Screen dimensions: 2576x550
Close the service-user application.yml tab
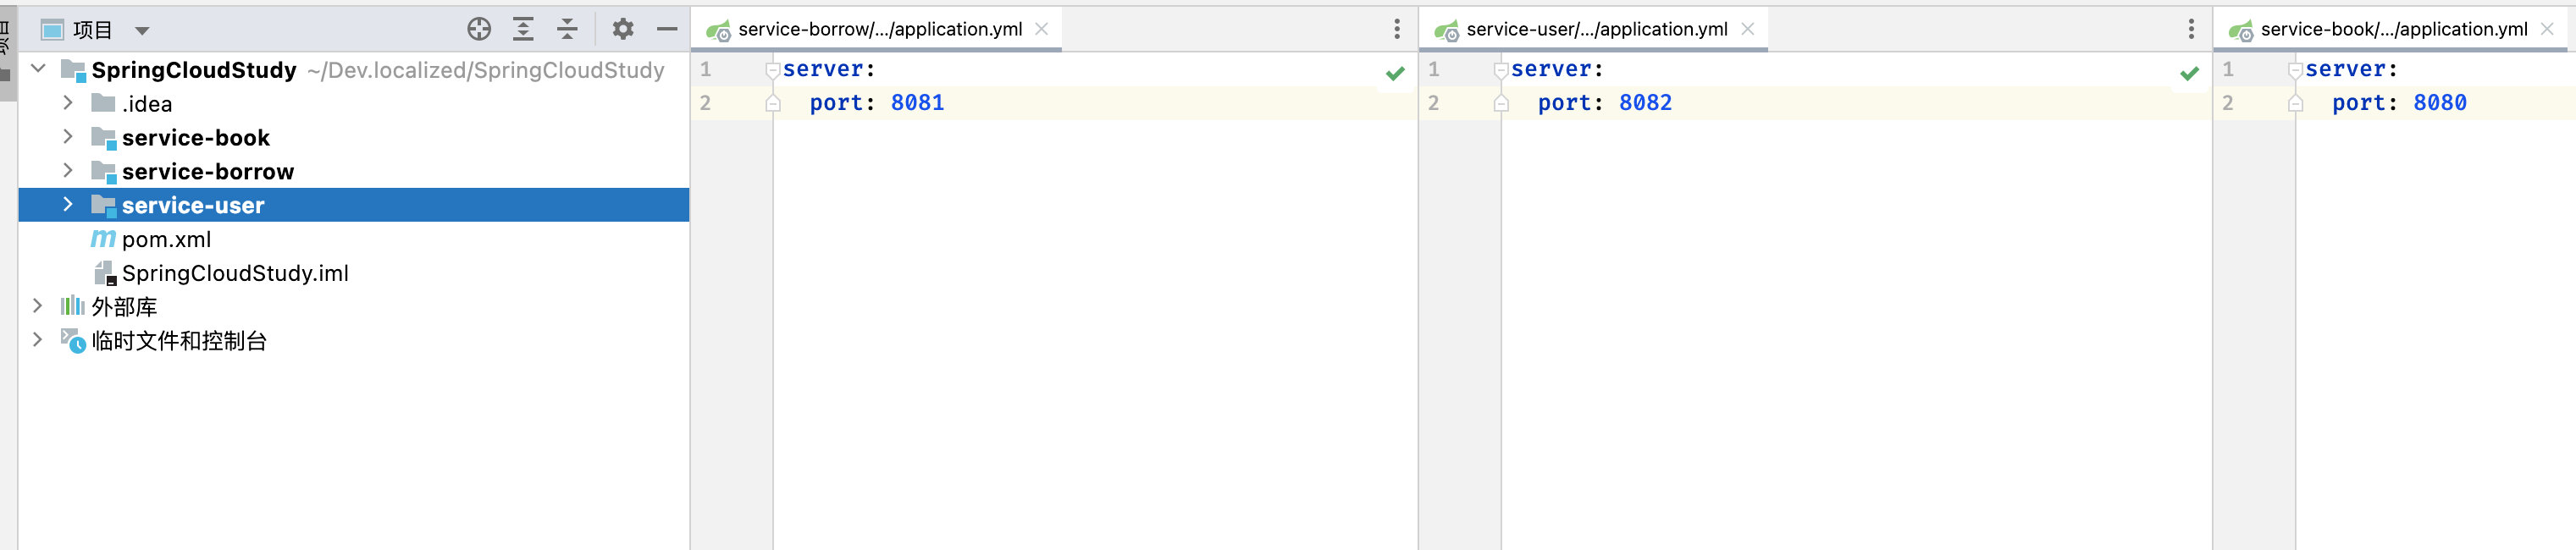point(1747,29)
